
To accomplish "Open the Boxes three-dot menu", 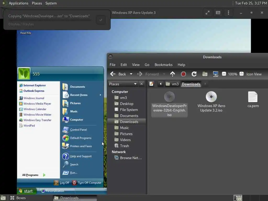I will (x=228, y=13).
